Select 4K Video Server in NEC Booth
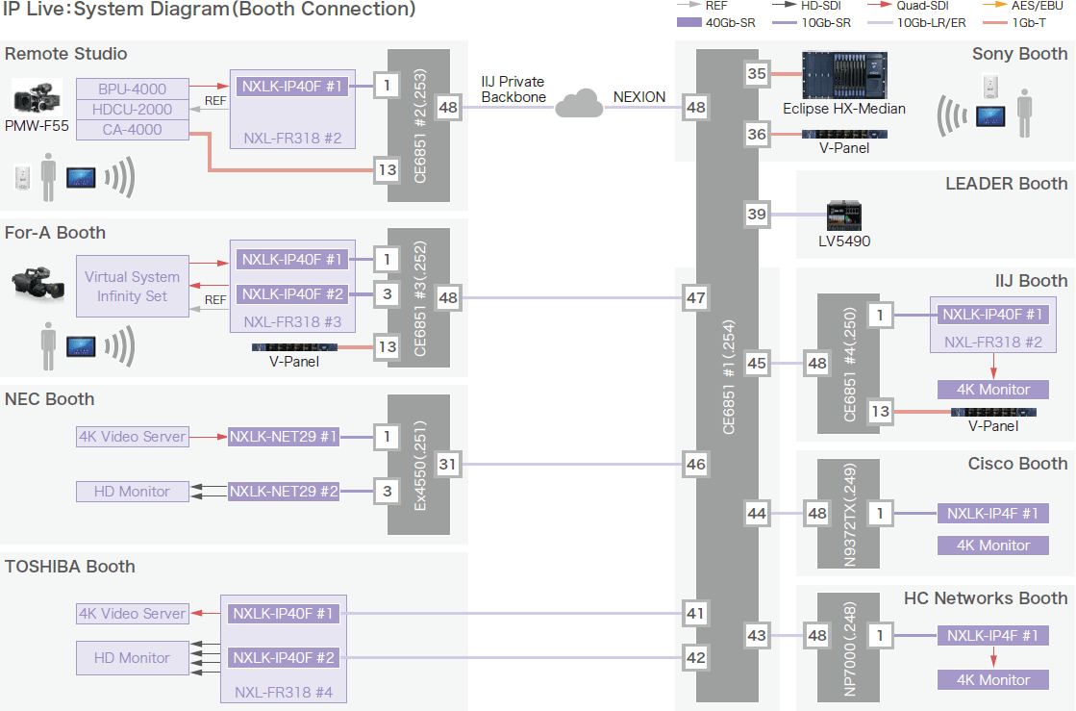This screenshot has height=711, width=1076. coord(132,437)
